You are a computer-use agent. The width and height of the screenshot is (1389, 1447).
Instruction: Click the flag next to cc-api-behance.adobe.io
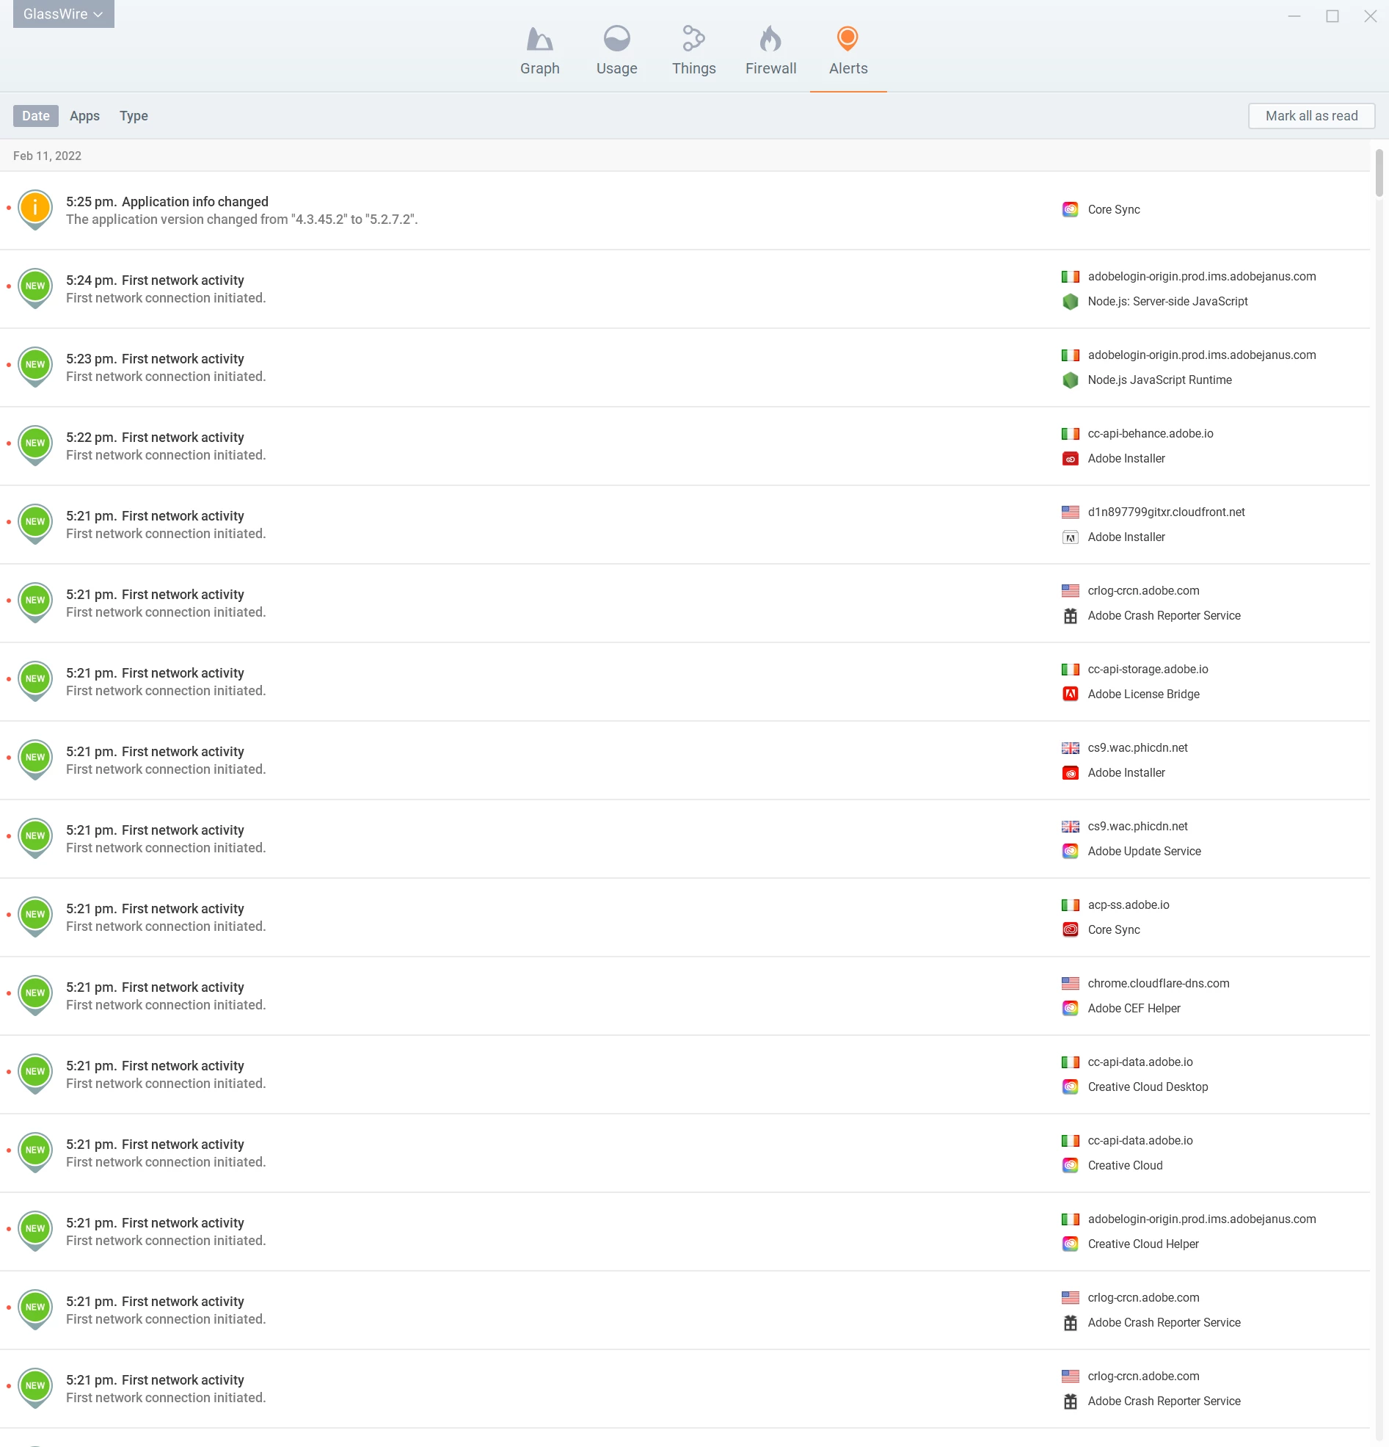[x=1070, y=433]
